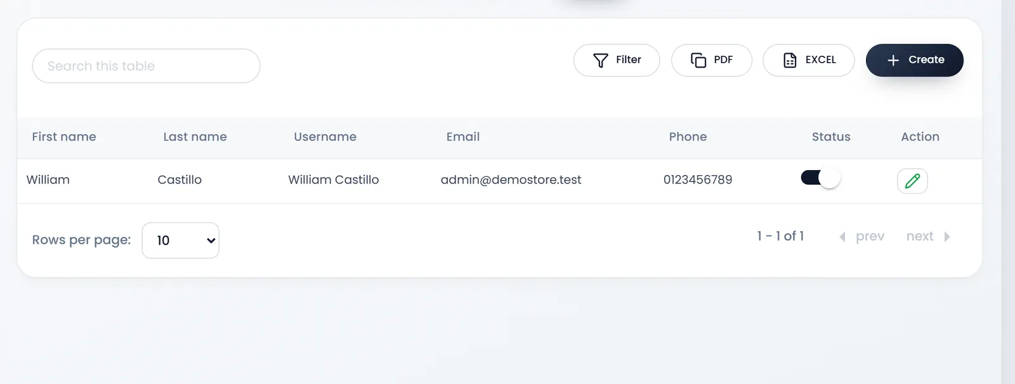Click the green pencil edit icon for William
The image size is (1015, 384).
pos(912,181)
